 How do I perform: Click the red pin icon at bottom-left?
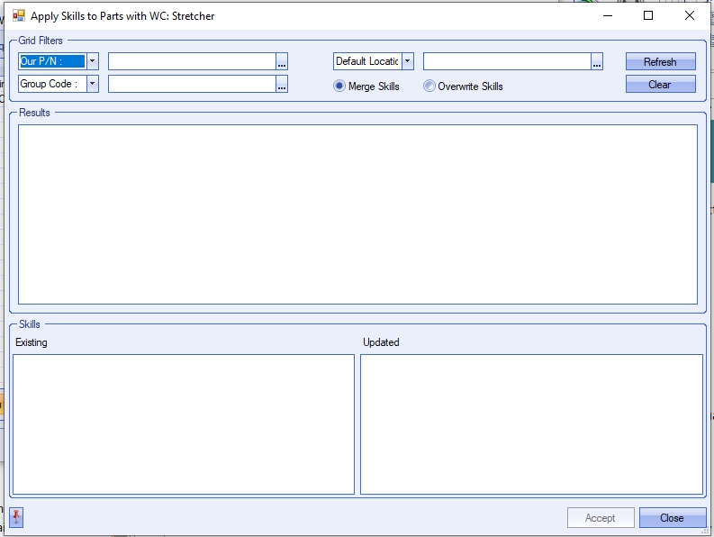(16, 518)
